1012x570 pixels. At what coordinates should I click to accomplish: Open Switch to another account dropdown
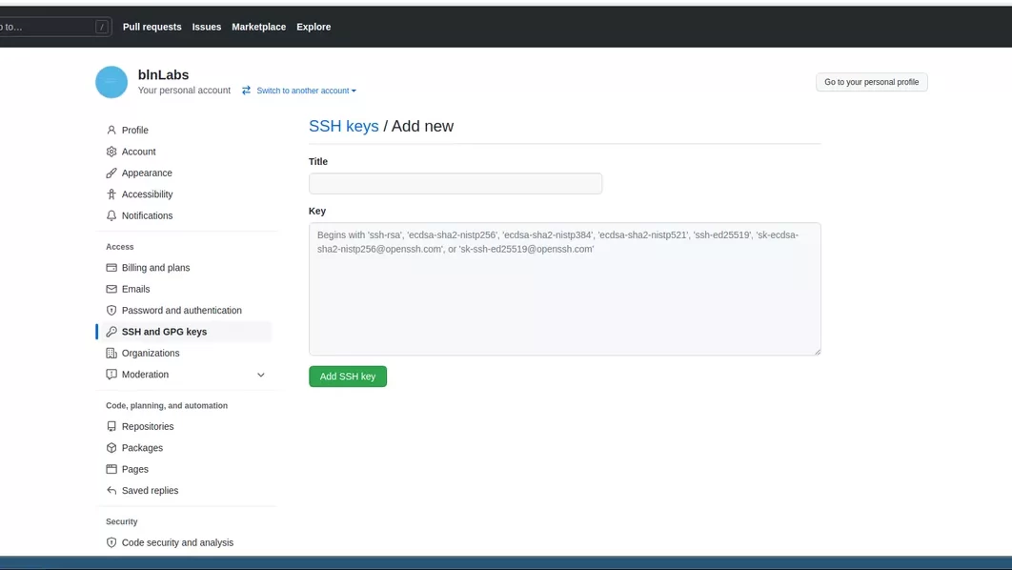(x=306, y=91)
